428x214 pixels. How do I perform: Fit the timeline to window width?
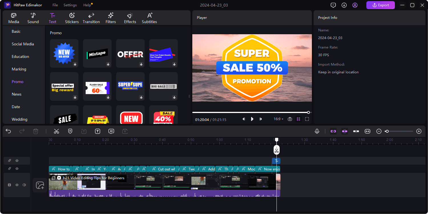click(x=368, y=131)
